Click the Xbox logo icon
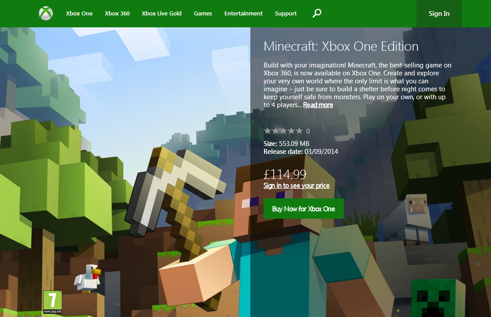Screen dimensions: 491x317 click(x=45, y=13)
